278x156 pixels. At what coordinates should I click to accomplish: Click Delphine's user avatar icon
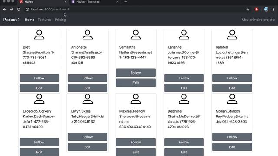pos(184,99)
